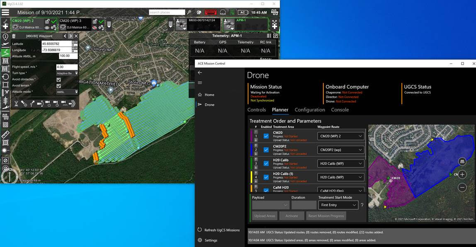The width and height of the screenshot is (476, 247).
Task: Open Altitude mode AMSL dropdown
Action: (x=67, y=92)
